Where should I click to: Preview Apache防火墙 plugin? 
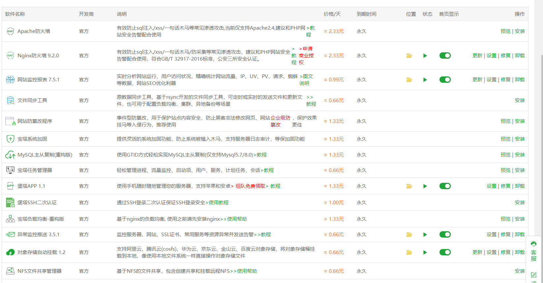pyautogui.click(x=505, y=31)
